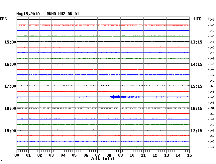
Task: Click minute tick label 10
Action: [132, 155]
